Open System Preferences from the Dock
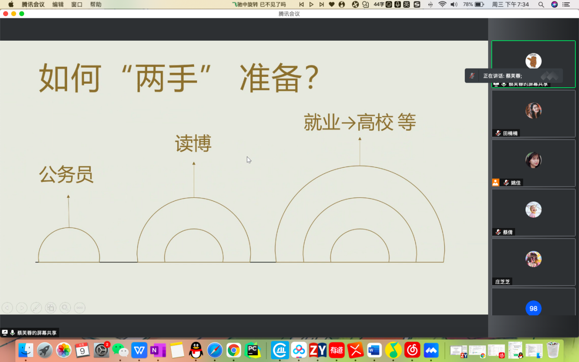 [x=101, y=350]
